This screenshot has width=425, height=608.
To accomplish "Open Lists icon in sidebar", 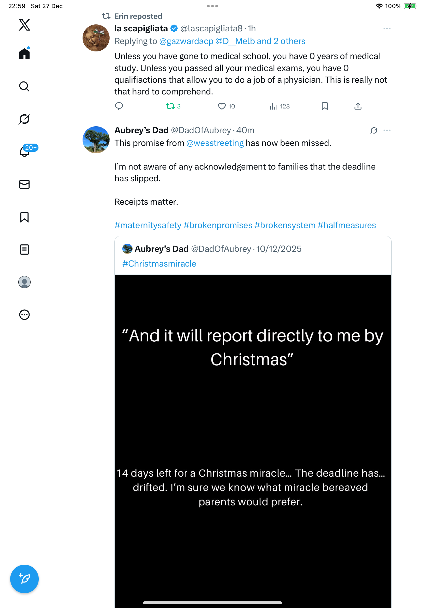I will click(24, 250).
